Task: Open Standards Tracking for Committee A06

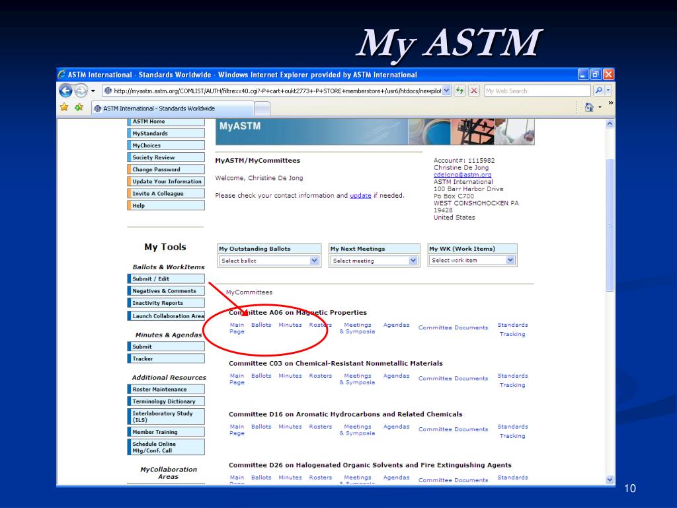Action: point(512,329)
